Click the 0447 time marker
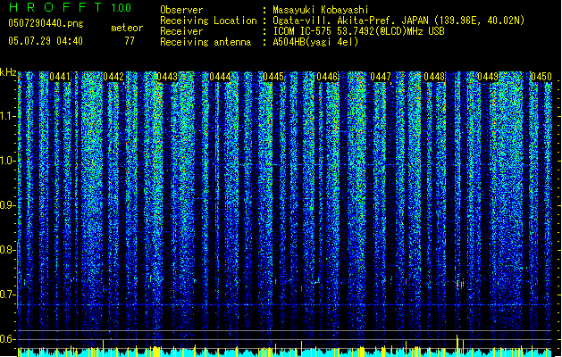The width and height of the screenshot is (562, 357). click(x=381, y=77)
